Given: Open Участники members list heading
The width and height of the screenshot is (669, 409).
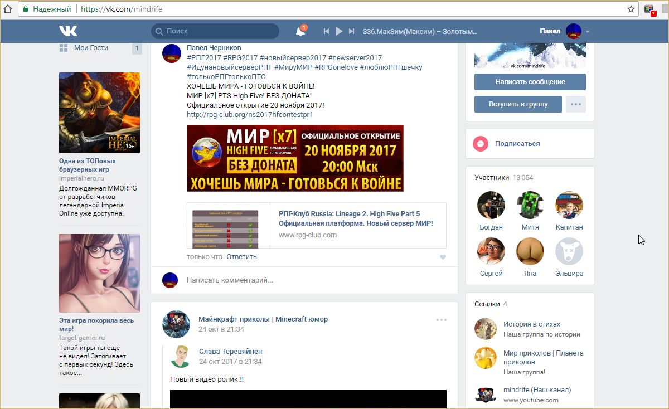Looking at the screenshot, I should point(492,178).
